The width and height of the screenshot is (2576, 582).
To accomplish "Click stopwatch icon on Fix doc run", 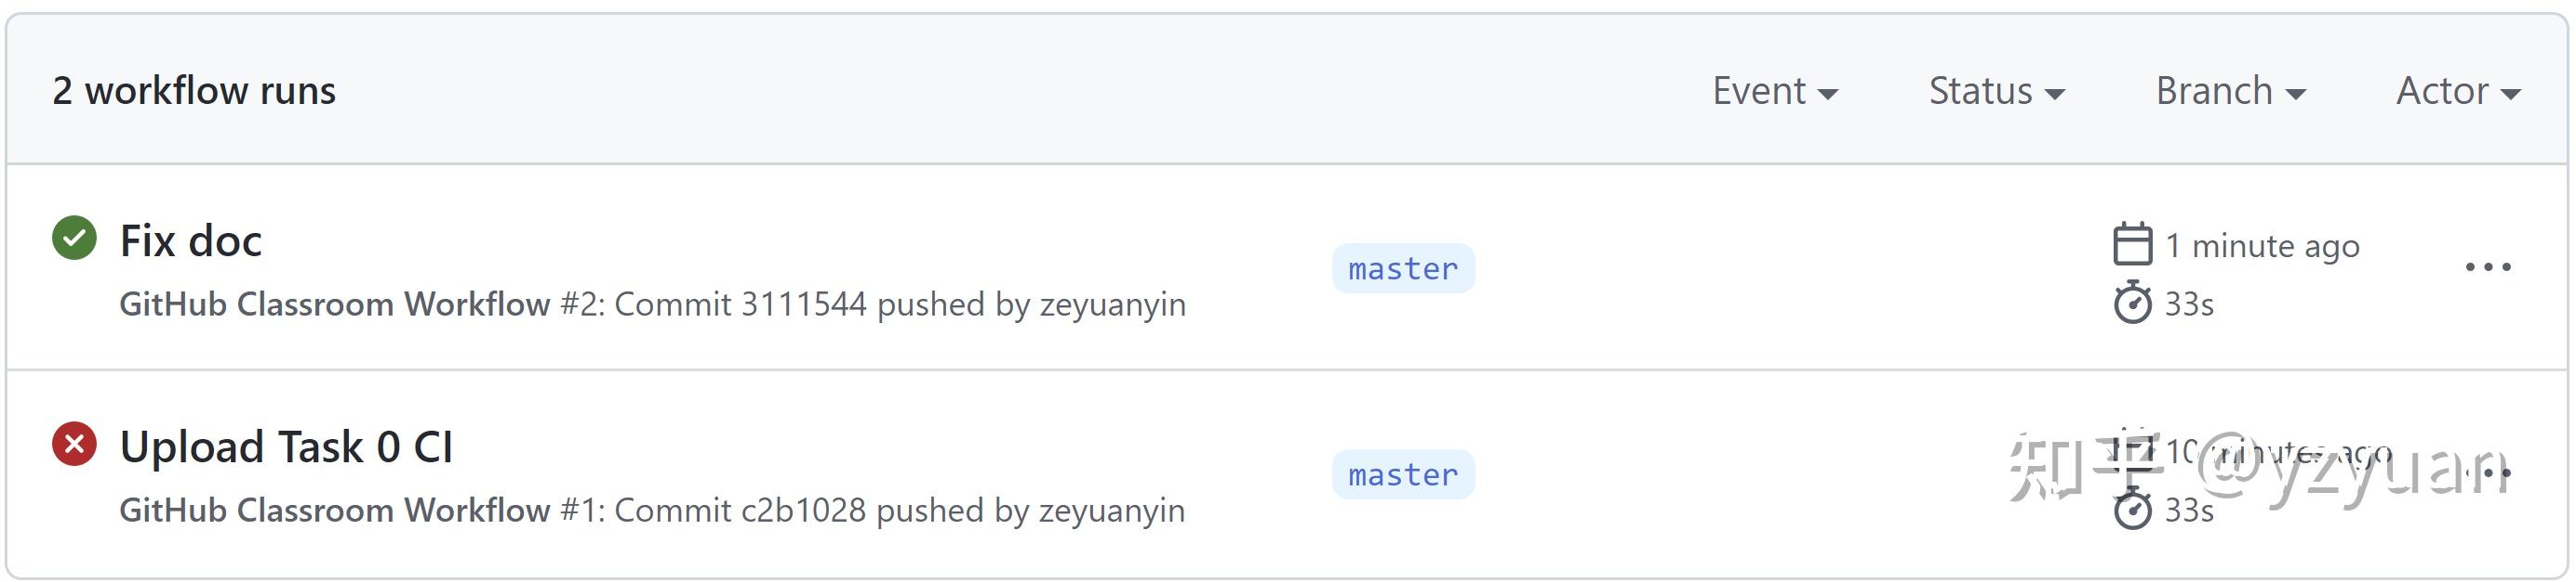I will [2131, 303].
